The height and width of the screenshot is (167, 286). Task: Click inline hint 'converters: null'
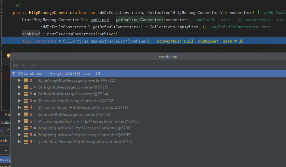(x=175, y=41)
